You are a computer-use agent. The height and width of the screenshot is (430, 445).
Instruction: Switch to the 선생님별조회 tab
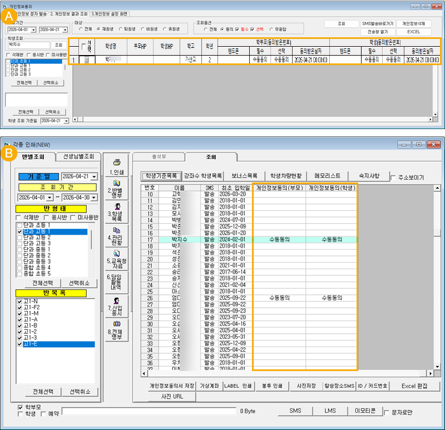78,156
